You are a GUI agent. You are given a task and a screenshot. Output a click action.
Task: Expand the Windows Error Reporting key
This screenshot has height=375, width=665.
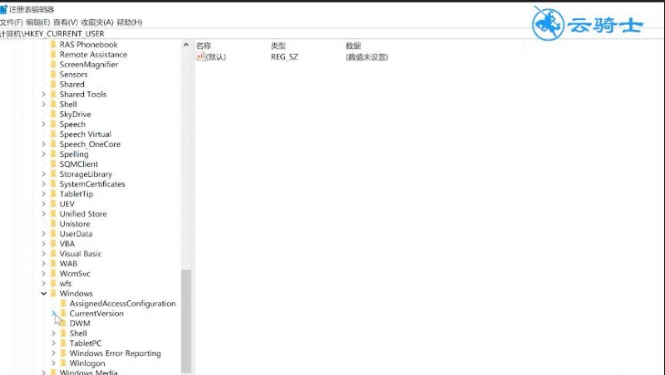[x=54, y=353]
